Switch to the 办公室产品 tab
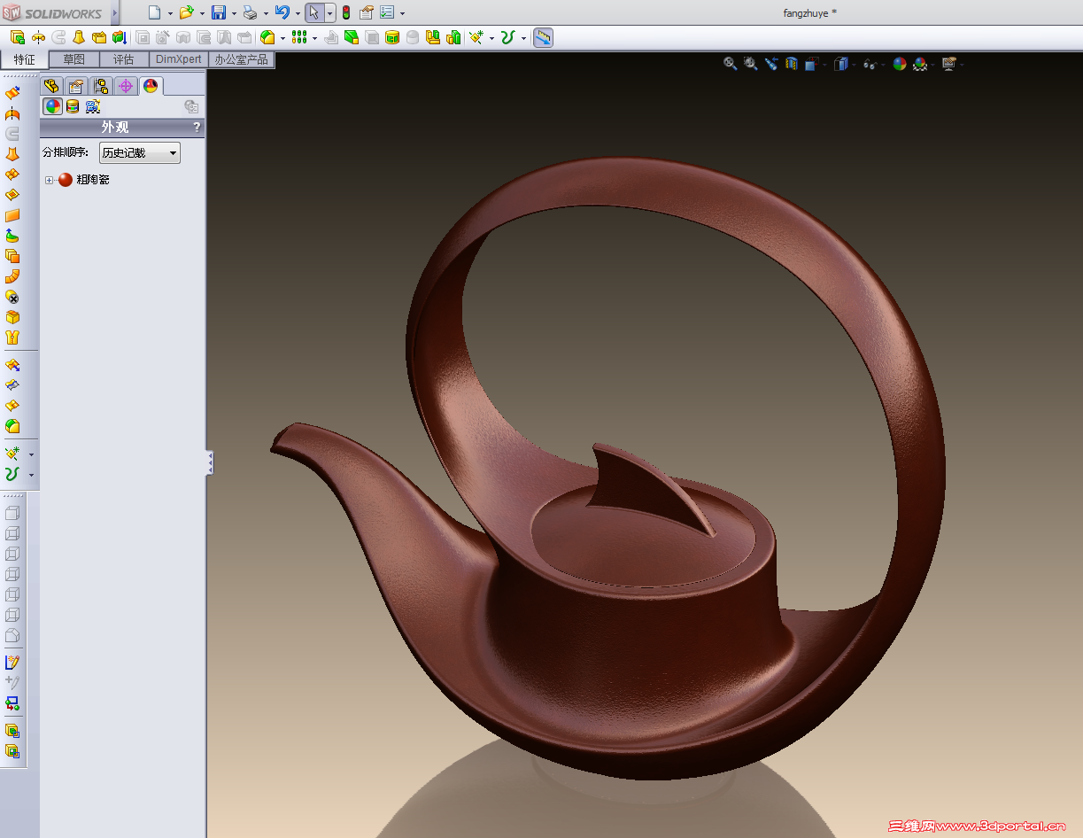Image resolution: width=1083 pixels, height=838 pixels. [x=241, y=59]
